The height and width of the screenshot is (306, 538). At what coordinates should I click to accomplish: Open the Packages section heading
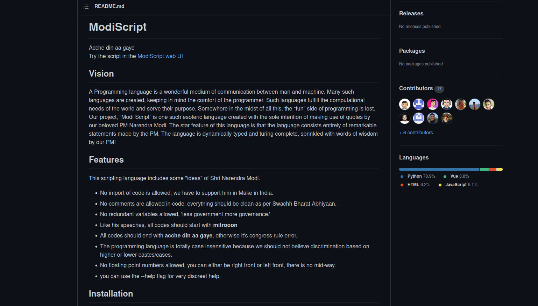point(412,51)
